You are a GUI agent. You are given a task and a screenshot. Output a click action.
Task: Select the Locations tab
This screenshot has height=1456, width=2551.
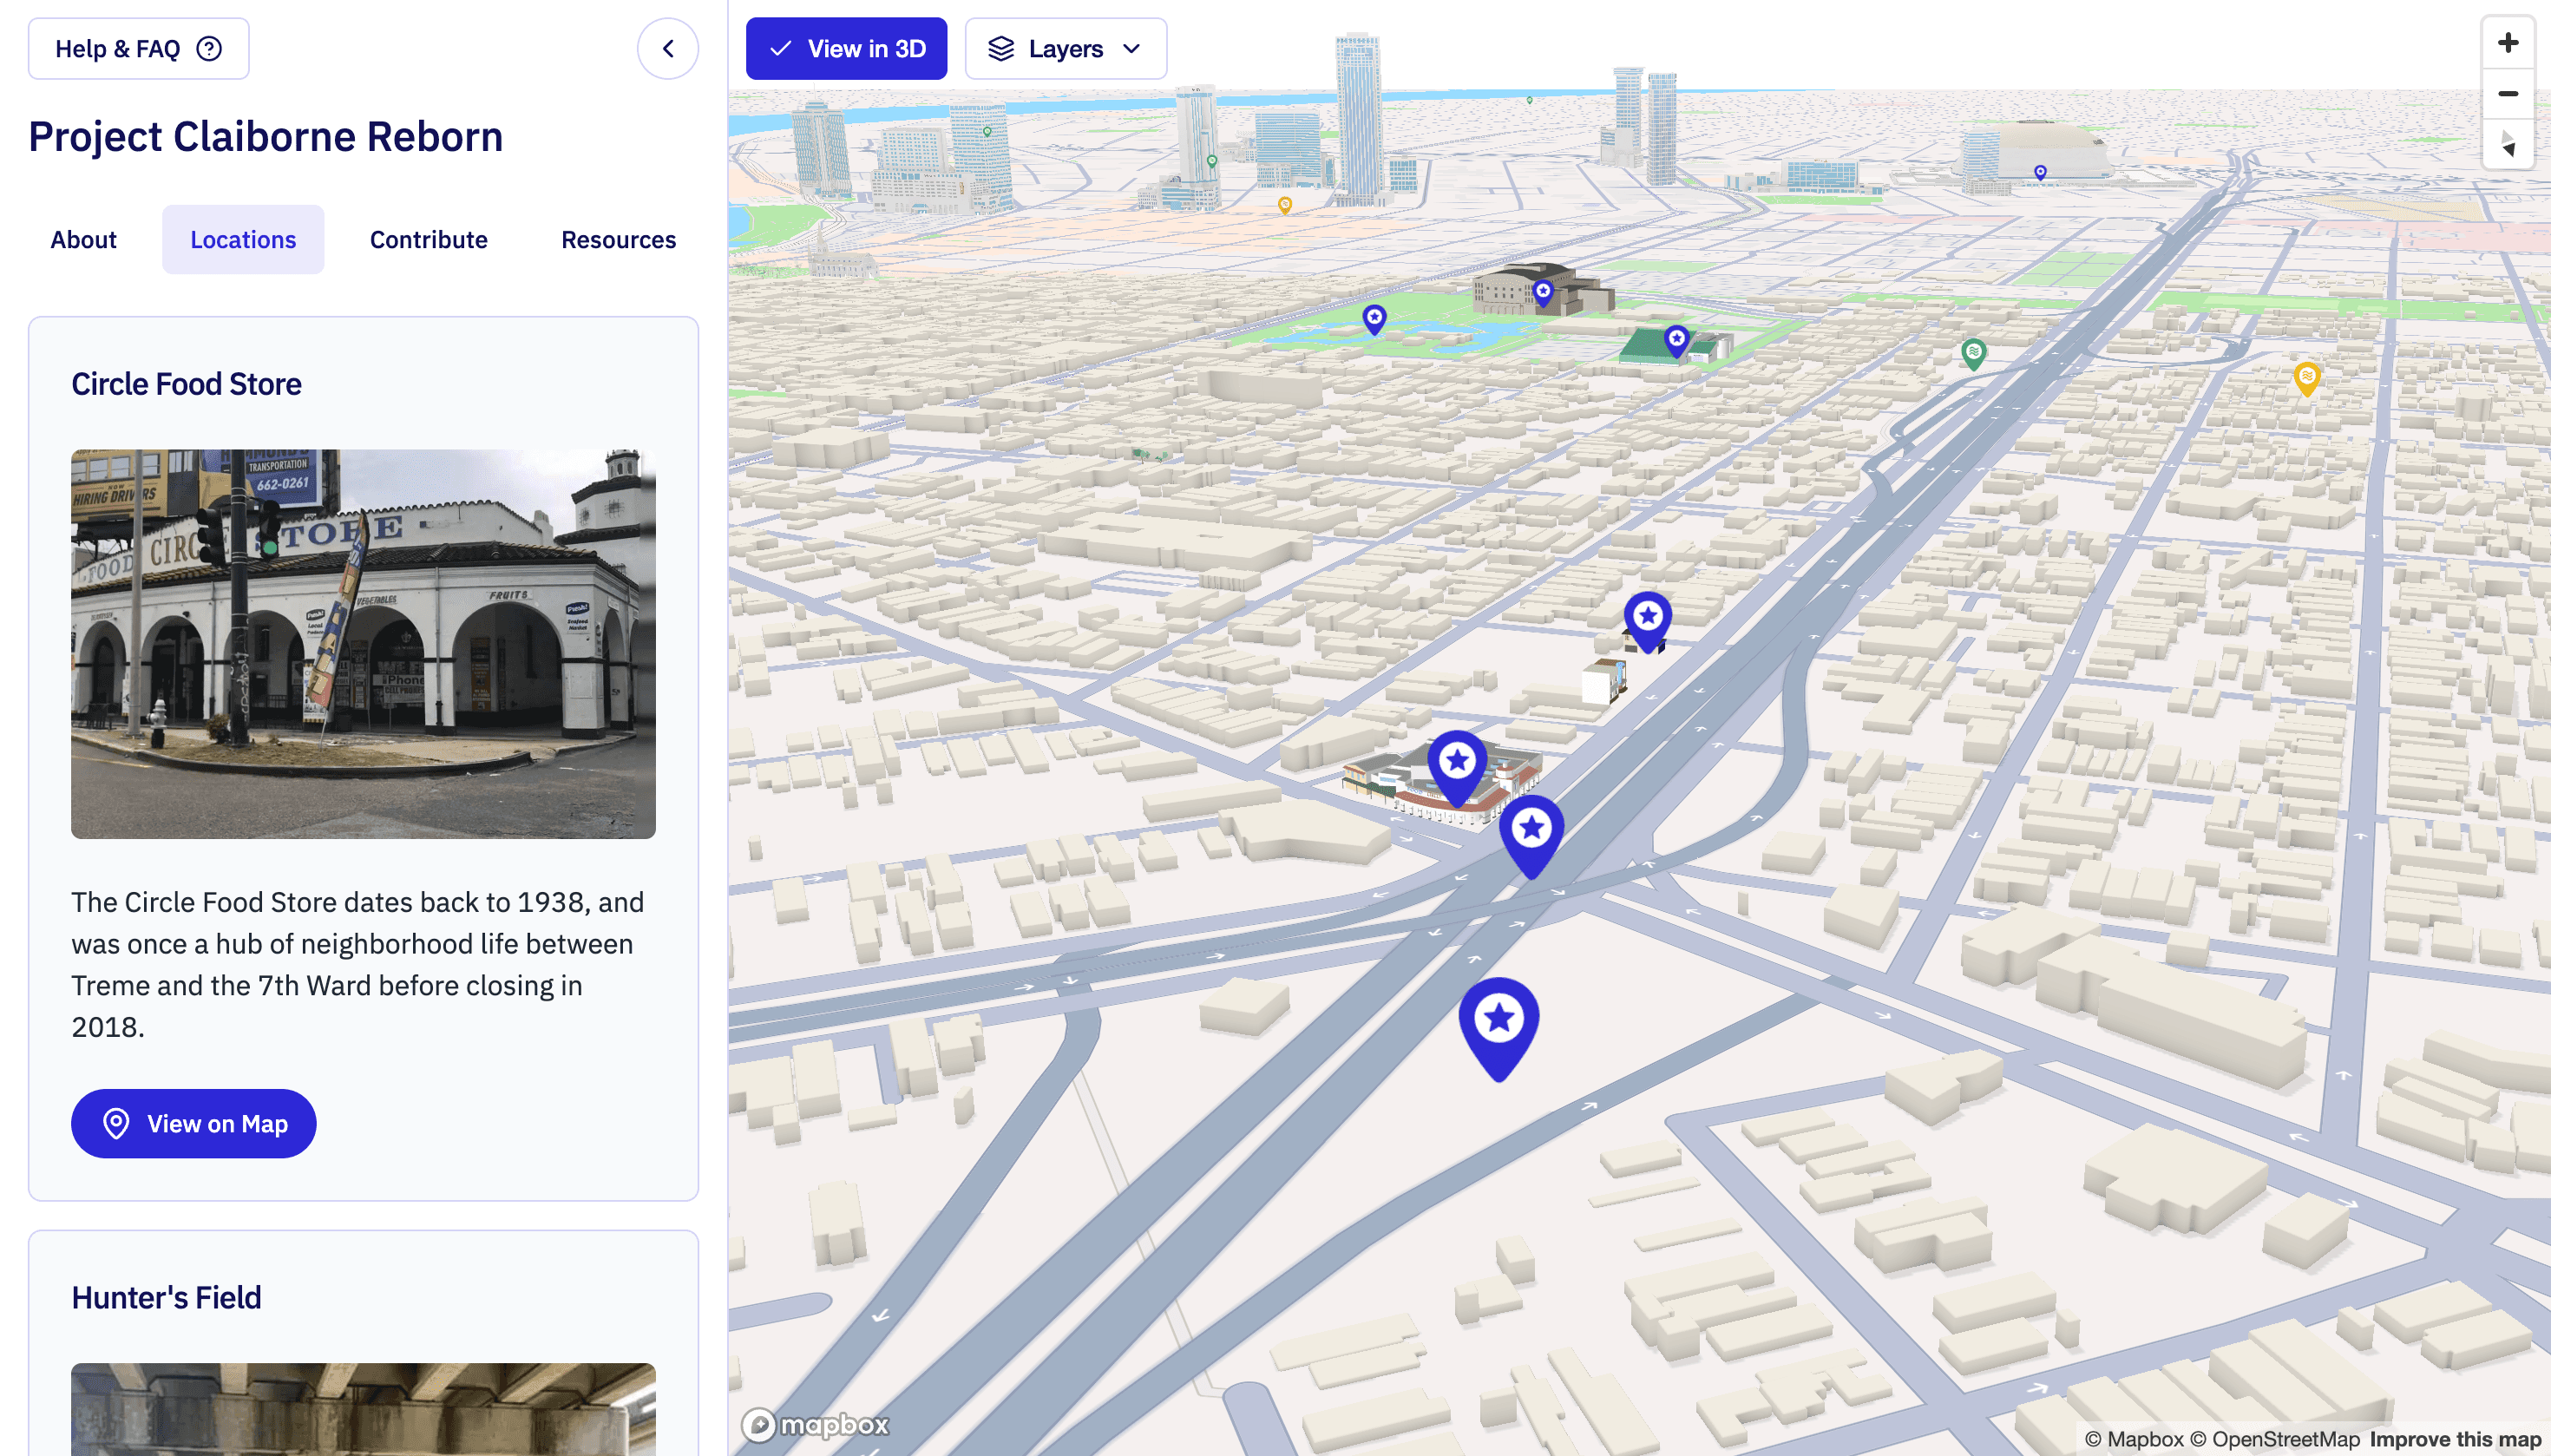243,239
